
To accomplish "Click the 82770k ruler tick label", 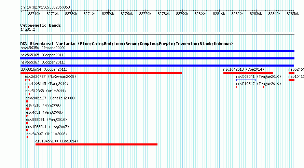I will coord(145,14).
